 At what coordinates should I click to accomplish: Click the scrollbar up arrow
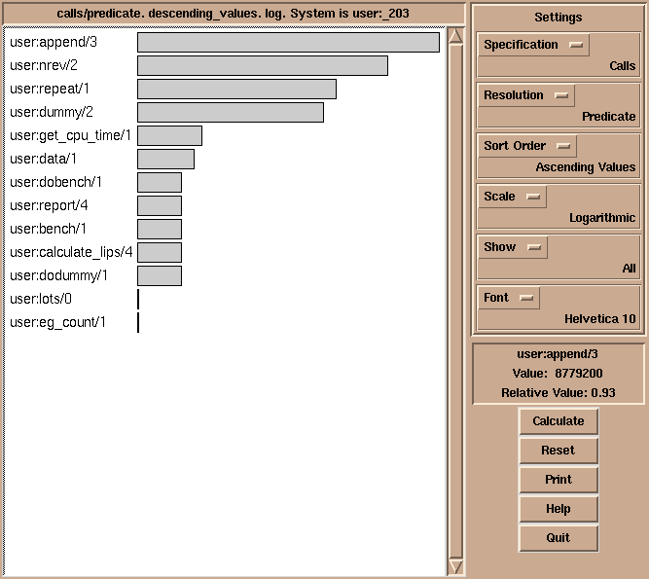tap(455, 37)
